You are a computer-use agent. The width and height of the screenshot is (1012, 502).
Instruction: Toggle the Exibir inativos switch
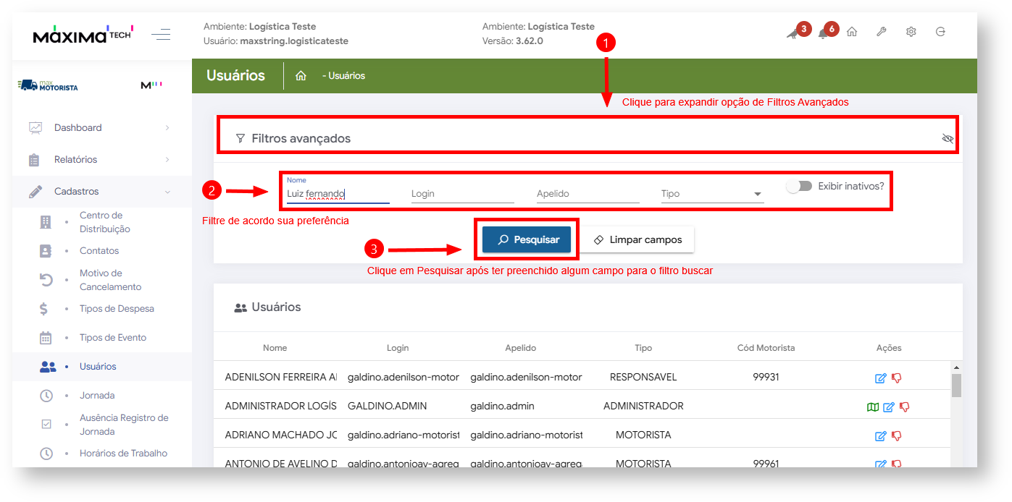(799, 186)
